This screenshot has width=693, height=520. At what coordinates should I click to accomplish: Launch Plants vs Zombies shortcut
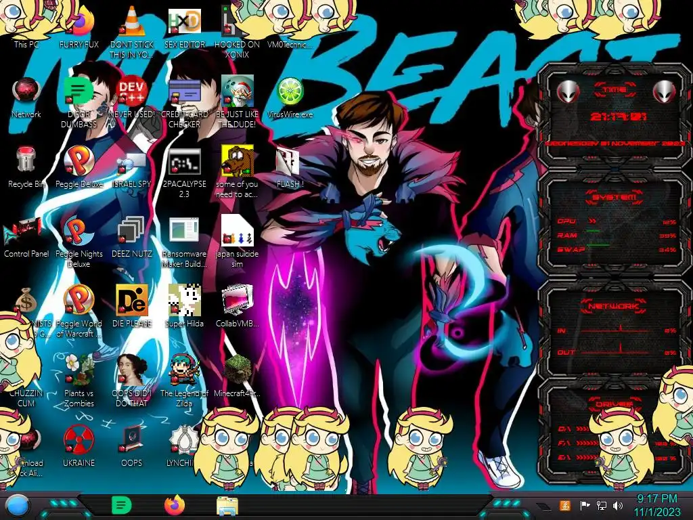coord(79,370)
